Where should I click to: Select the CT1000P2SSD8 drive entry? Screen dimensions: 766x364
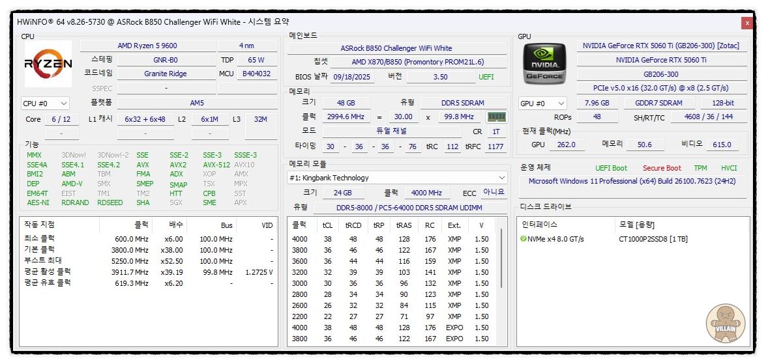[652, 239]
